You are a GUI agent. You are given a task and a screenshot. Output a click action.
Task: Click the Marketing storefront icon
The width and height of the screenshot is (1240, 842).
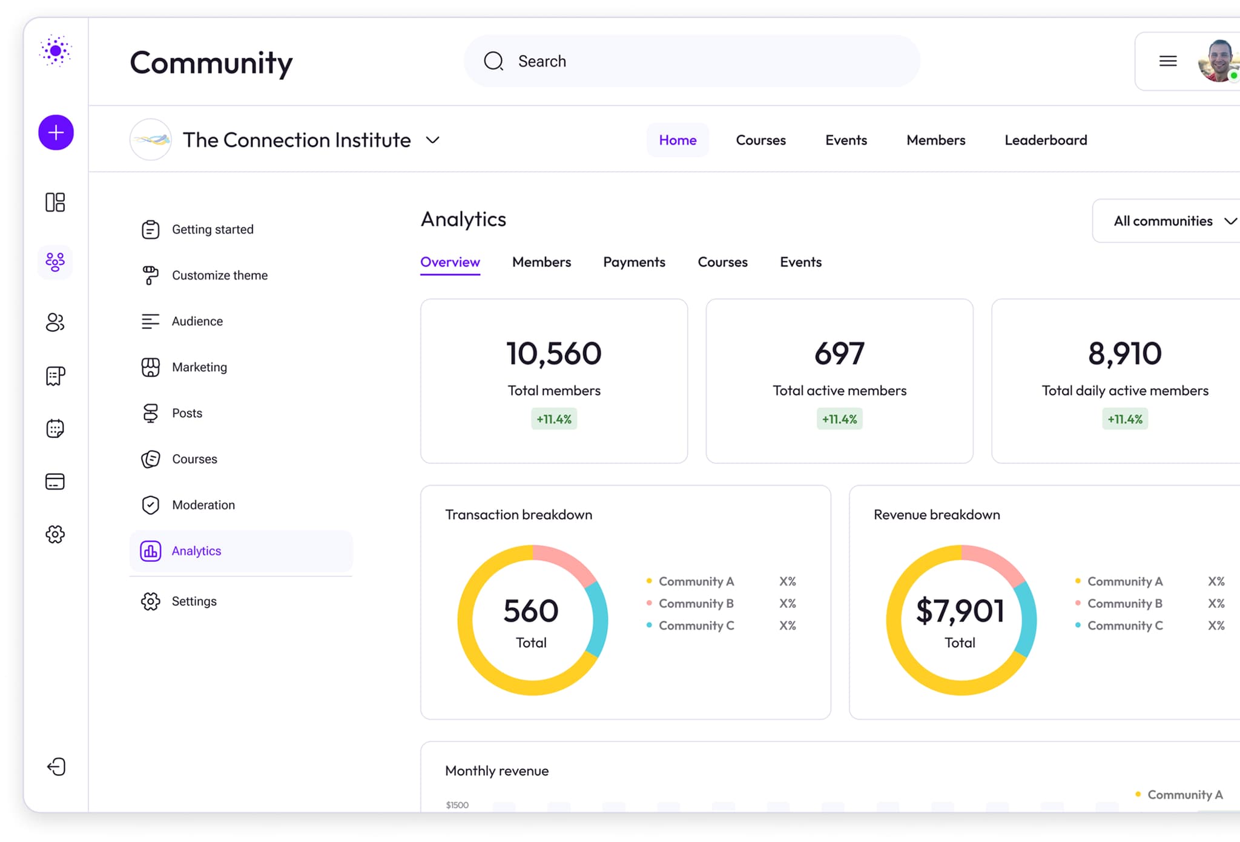150,367
